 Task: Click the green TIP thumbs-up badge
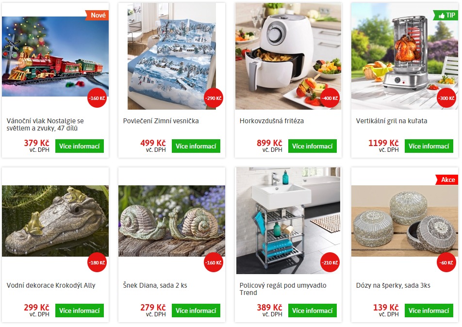446,16
